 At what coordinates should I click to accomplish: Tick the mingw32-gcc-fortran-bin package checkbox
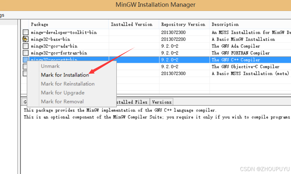pos(25,53)
